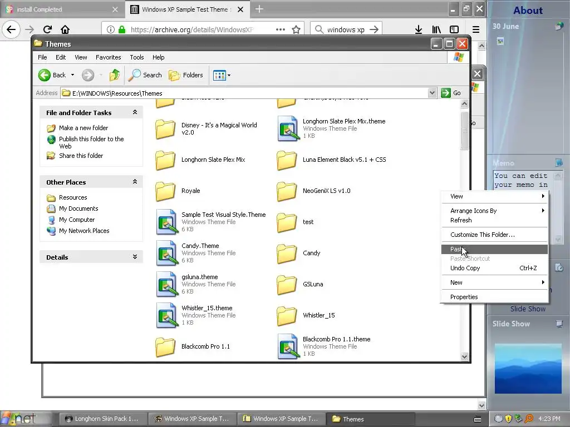Collapse File and Folder Tasks panel
The image size is (570, 427).
[x=135, y=112]
